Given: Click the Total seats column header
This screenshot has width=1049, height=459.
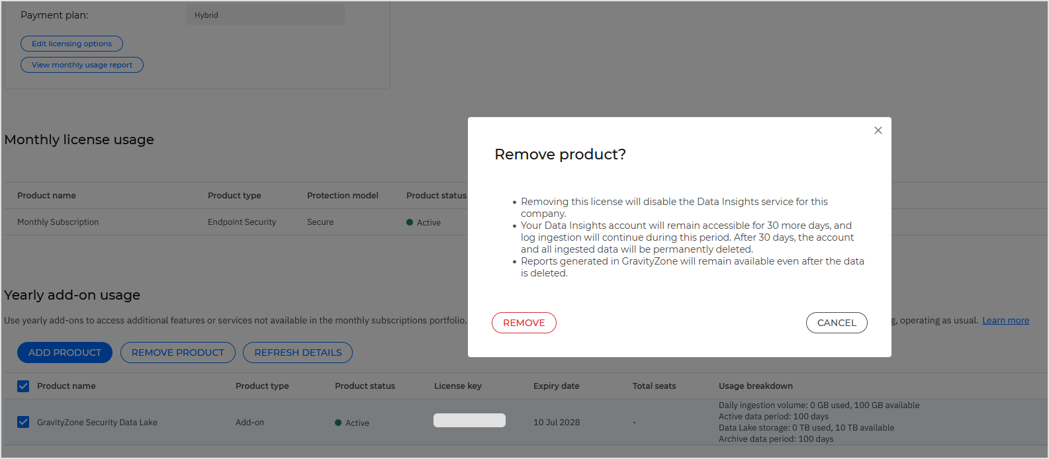Looking at the screenshot, I should tap(655, 386).
